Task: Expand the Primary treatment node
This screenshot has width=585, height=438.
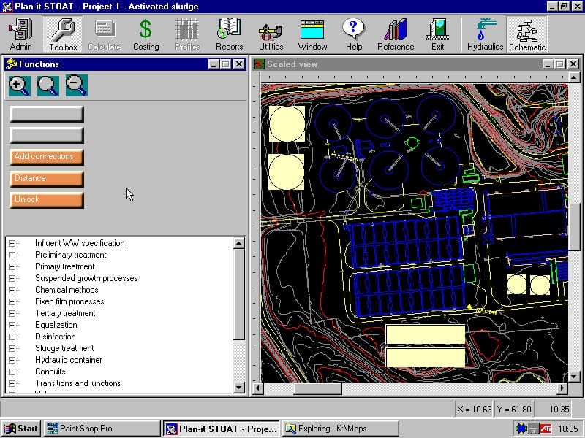Action: tap(12, 266)
